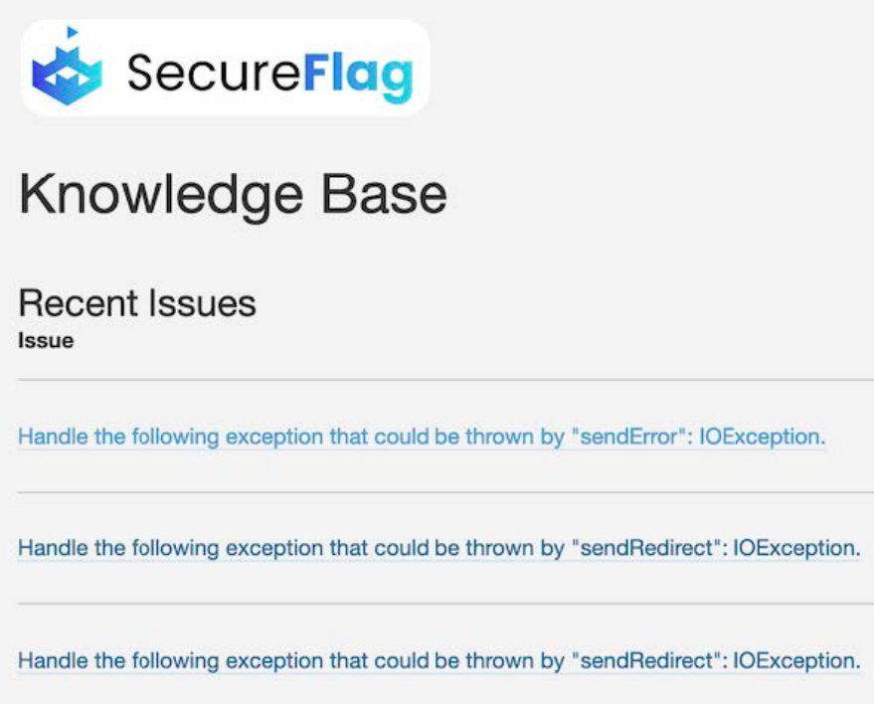Click the black "Secure" part of the wordmark
The width and height of the screenshot is (874, 704).
coord(214,73)
